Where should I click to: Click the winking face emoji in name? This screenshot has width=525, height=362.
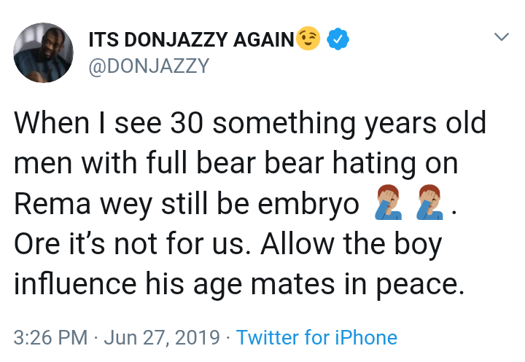tap(308, 39)
